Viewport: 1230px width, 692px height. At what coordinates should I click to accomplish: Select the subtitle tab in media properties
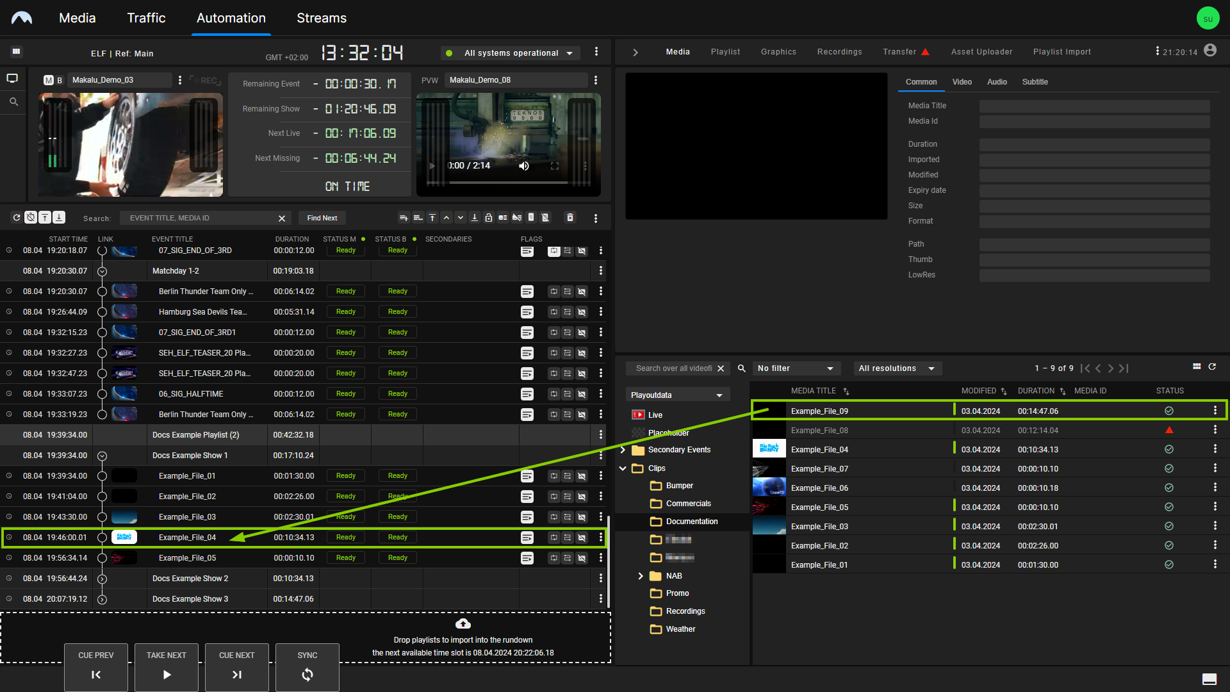1035,82
